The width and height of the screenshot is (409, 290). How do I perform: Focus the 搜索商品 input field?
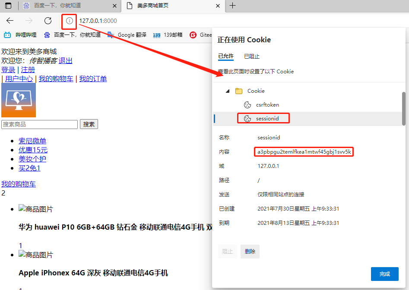point(39,124)
